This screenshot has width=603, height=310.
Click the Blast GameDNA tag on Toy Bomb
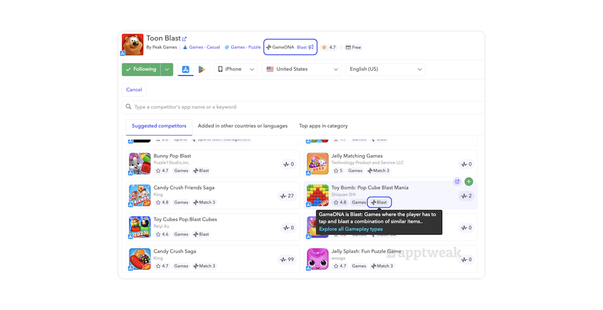point(379,202)
